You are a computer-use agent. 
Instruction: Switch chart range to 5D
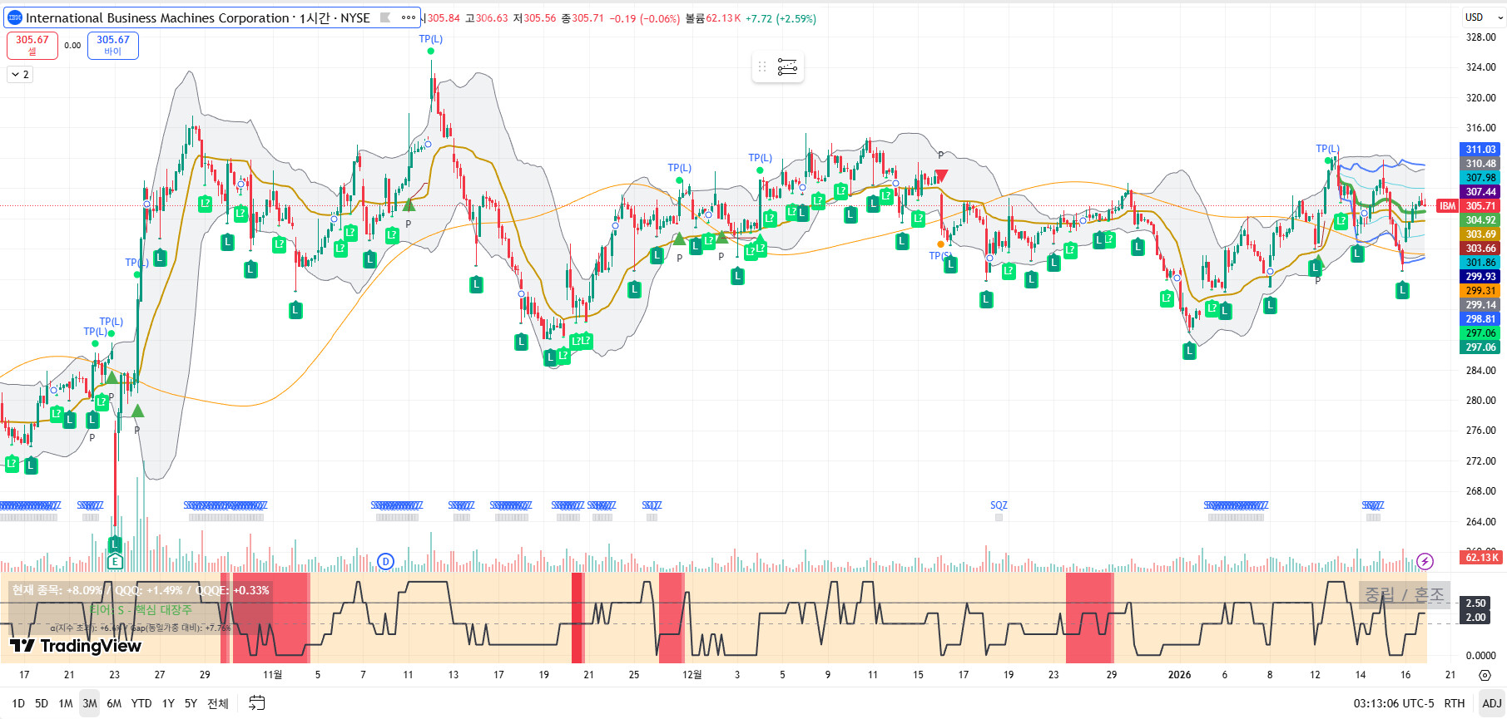(x=42, y=703)
